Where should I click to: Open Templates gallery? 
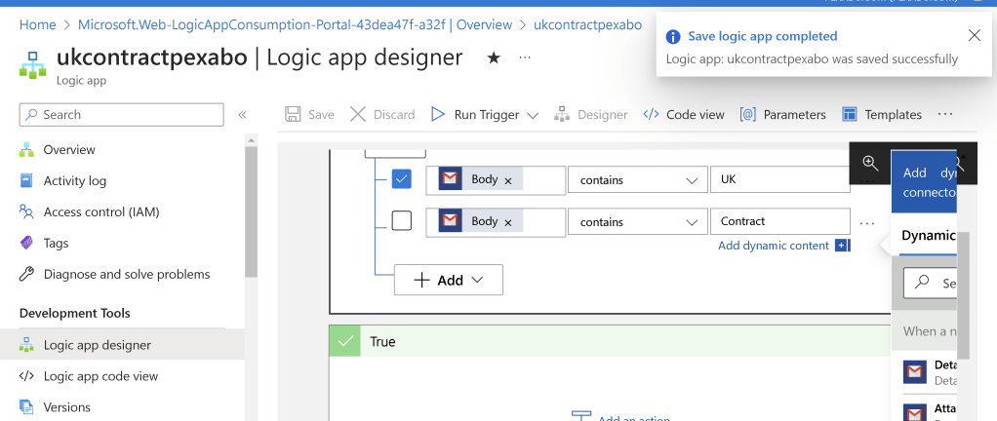tap(881, 114)
